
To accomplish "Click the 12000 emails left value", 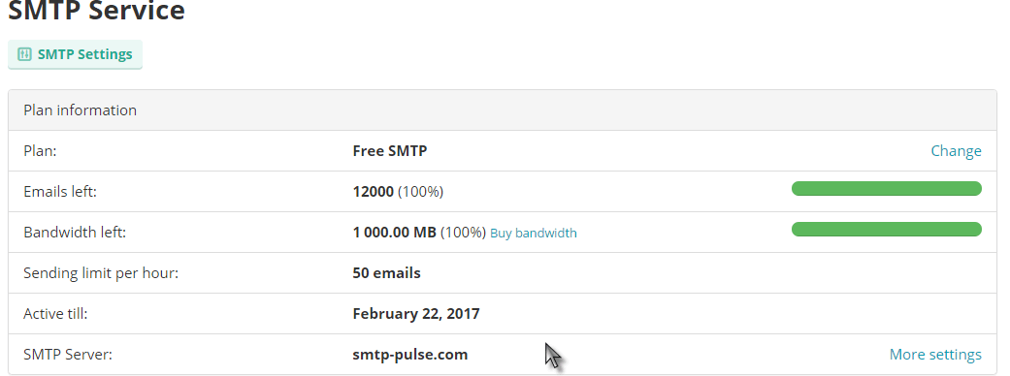I will [x=373, y=191].
